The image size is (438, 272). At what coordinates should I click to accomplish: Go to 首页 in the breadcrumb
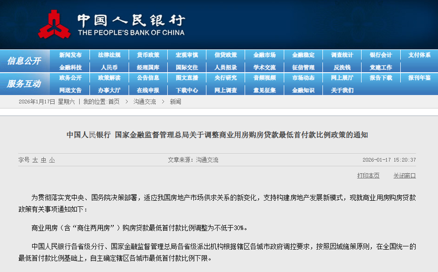(x=113, y=102)
